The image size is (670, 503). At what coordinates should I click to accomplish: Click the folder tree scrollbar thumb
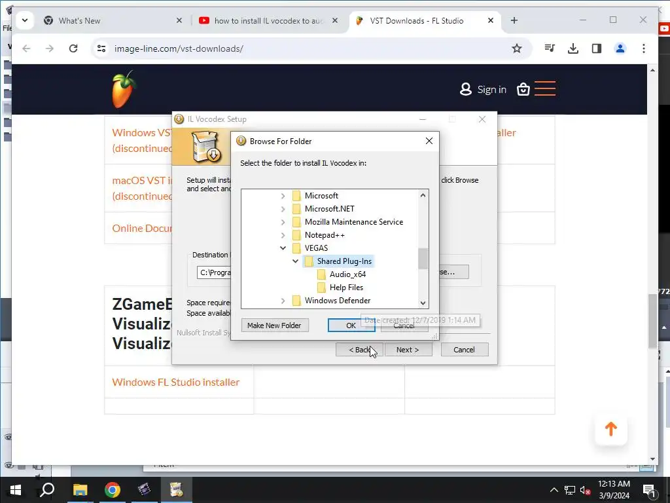pyautogui.click(x=423, y=259)
